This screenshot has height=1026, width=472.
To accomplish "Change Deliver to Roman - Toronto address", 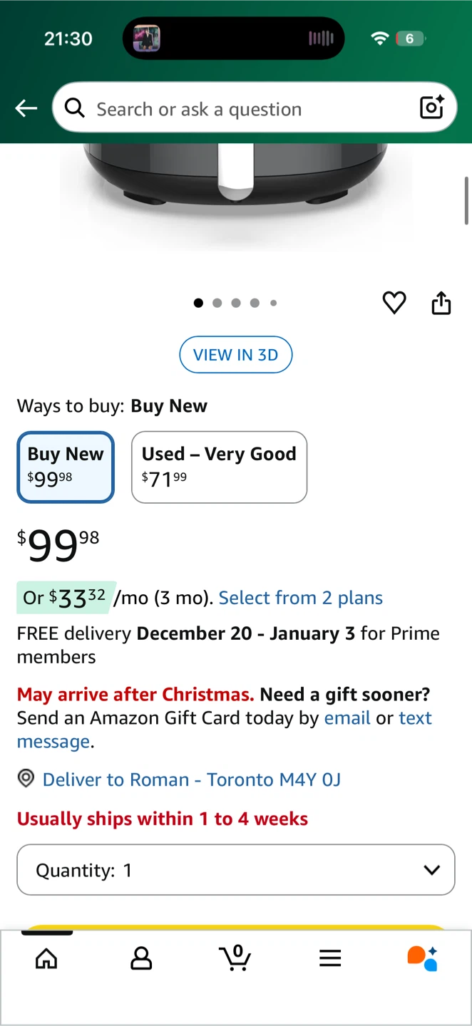I will click(x=191, y=779).
